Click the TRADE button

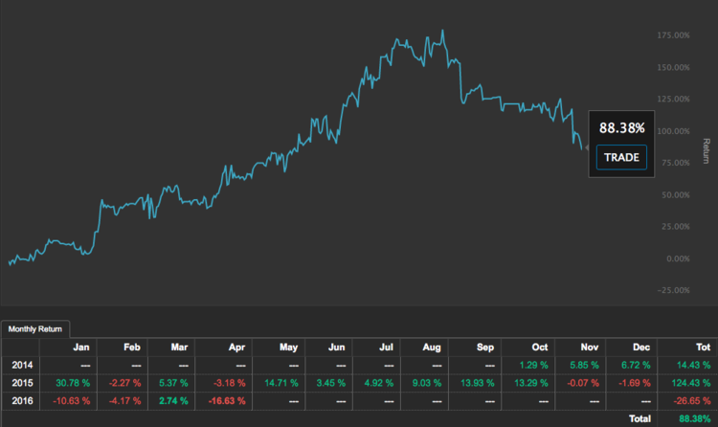(x=621, y=157)
